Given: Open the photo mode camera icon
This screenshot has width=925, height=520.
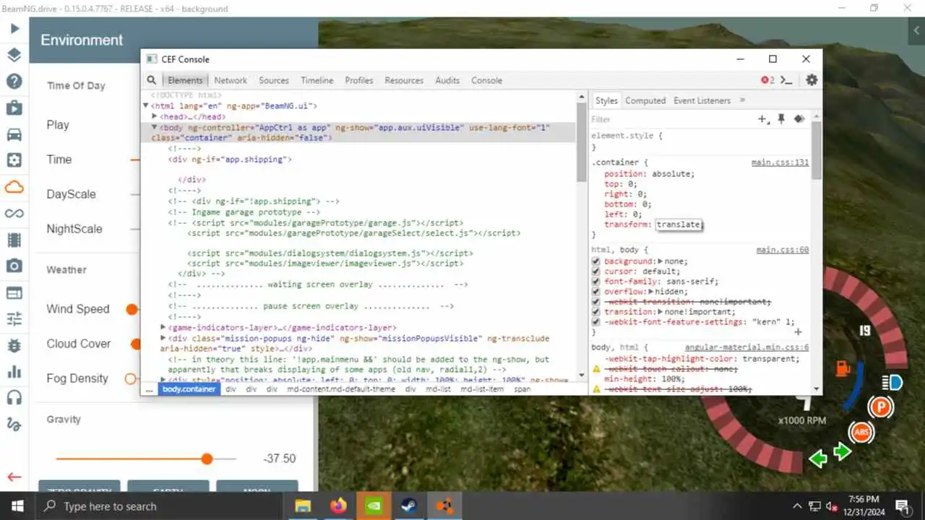Looking at the screenshot, I should tap(14, 266).
